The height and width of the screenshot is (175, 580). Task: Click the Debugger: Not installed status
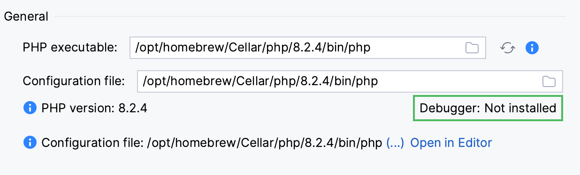pos(488,109)
